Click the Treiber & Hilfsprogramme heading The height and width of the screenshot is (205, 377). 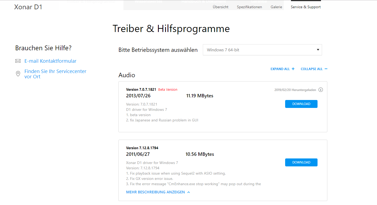pyautogui.click(x=171, y=29)
